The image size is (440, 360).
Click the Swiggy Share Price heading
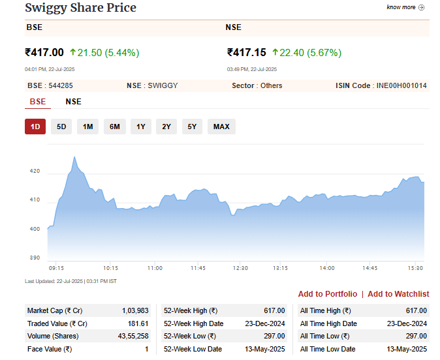pos(80,8)
